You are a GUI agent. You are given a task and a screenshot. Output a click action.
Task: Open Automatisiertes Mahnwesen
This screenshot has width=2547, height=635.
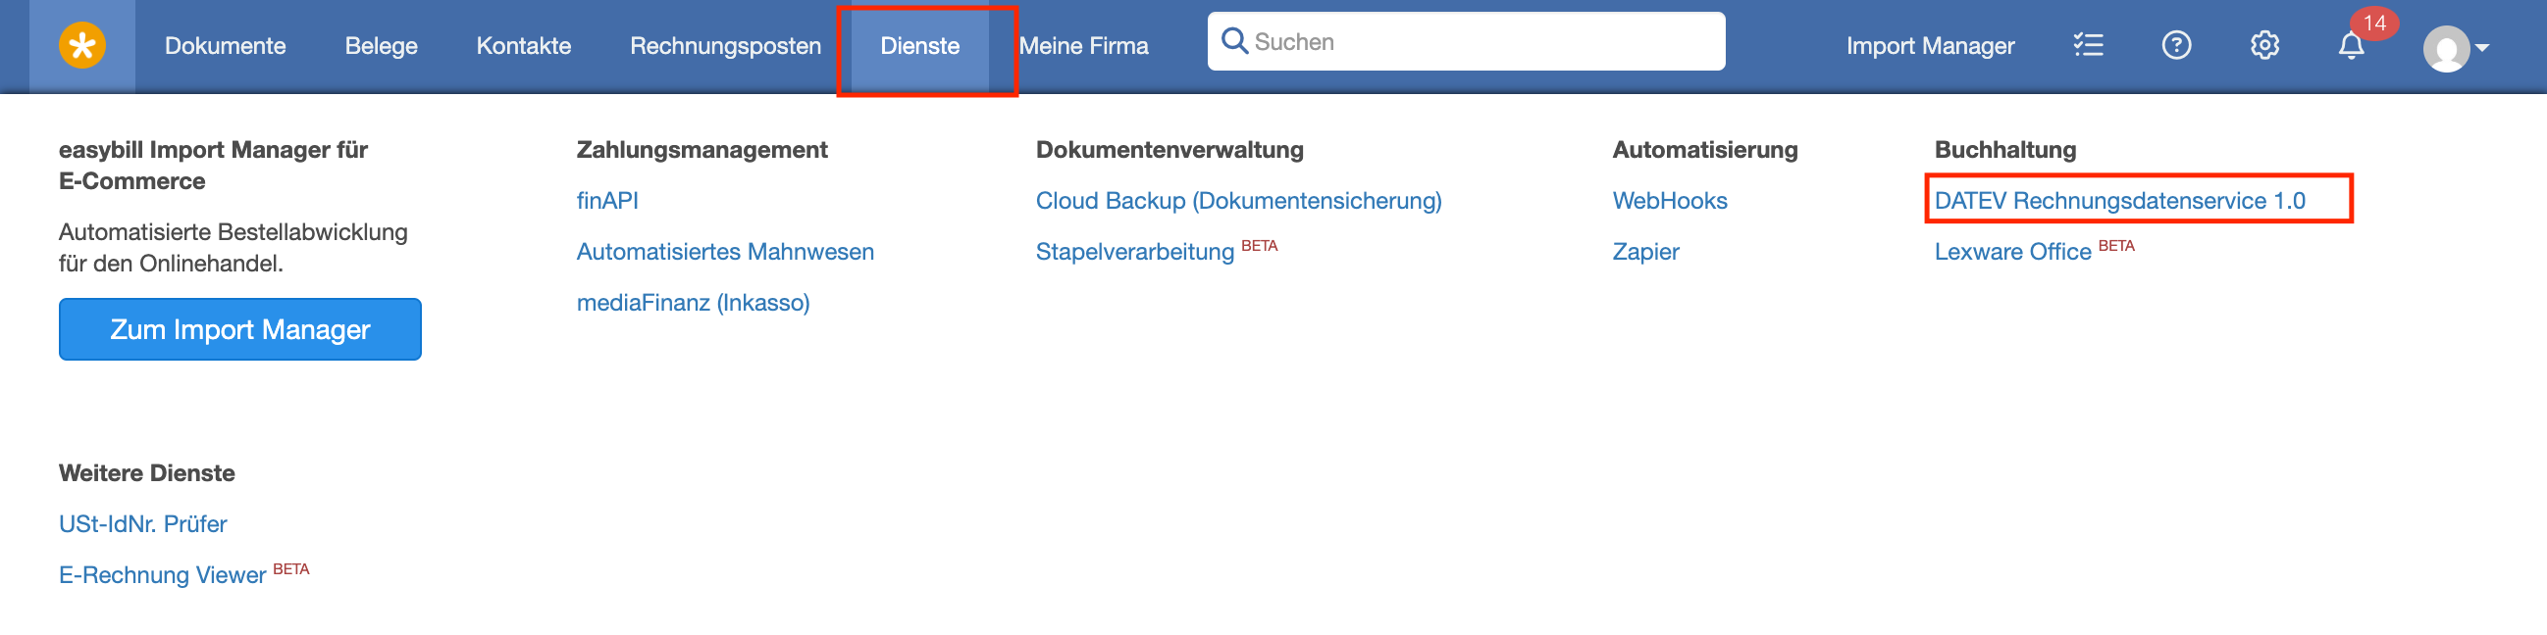(x=725, y=252)
